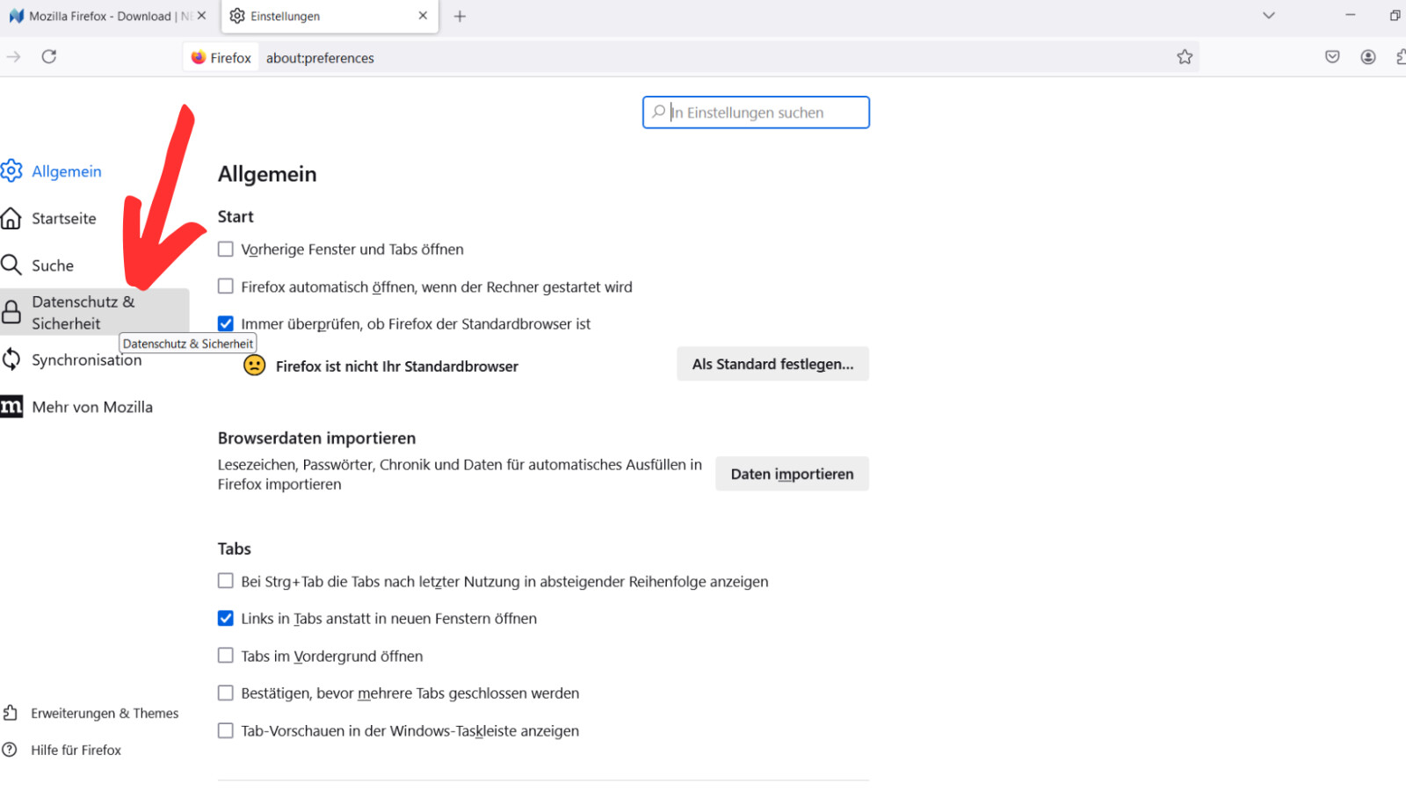
Task: Restore down the Firefox window
Action: click(1395, 16)
